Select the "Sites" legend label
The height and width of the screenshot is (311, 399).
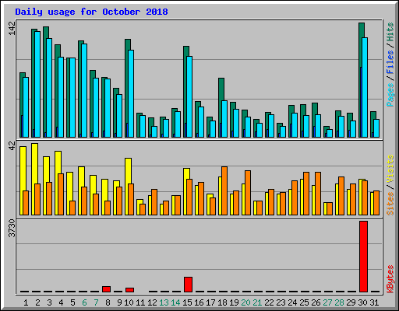point(390,204)
